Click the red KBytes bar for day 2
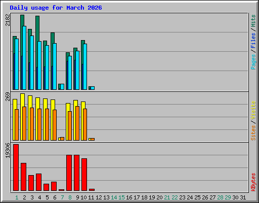This screenshot has height=203, width=259. click(x=23, y=177)
